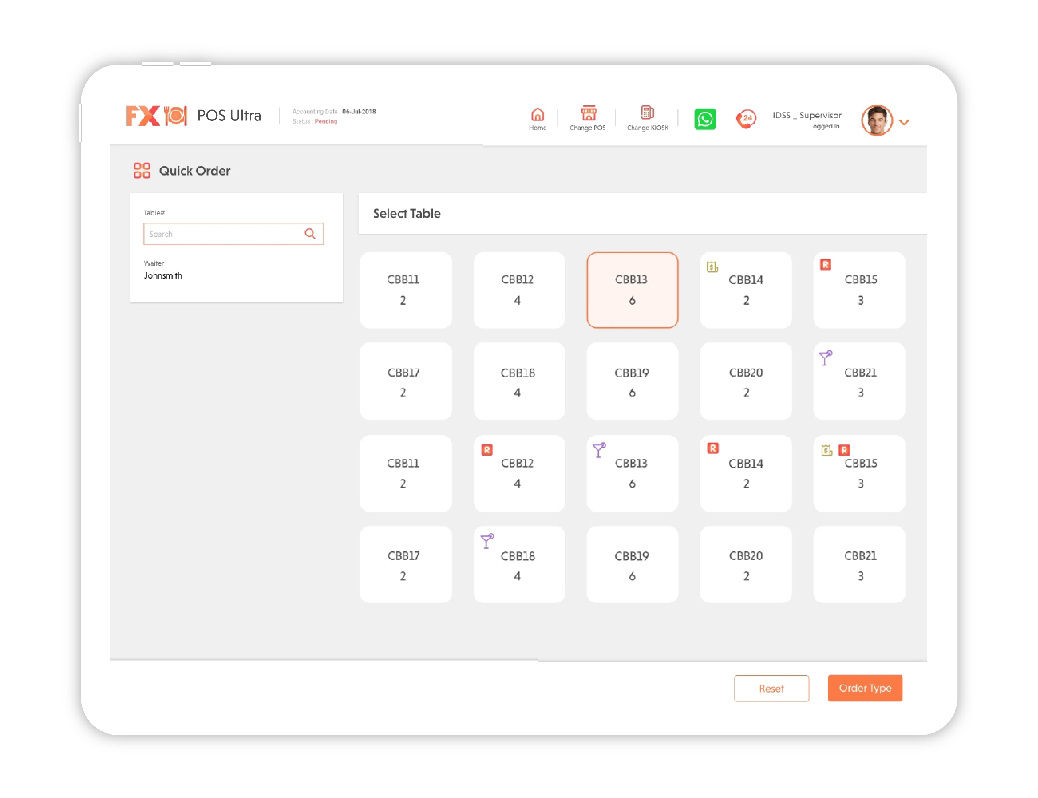
Task: Click the supervisor profile avatar
Action: point(876,120)
